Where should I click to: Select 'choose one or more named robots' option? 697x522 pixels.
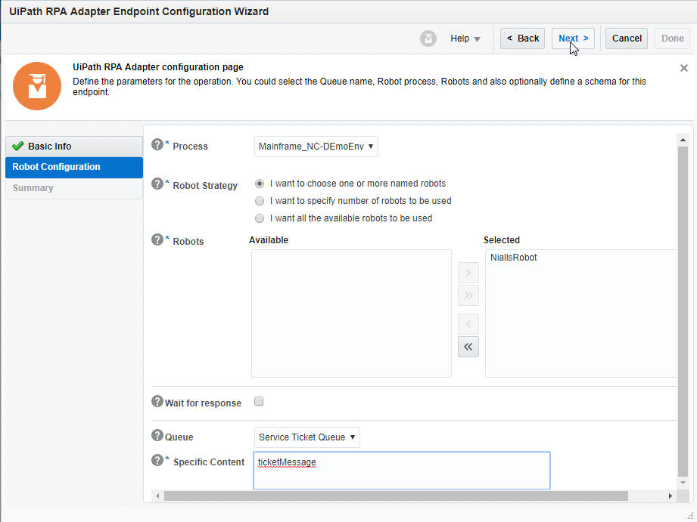[260, 184]
